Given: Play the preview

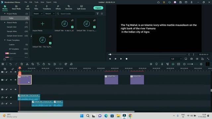Looking at the screenshot, I should (x=121, y=59).
